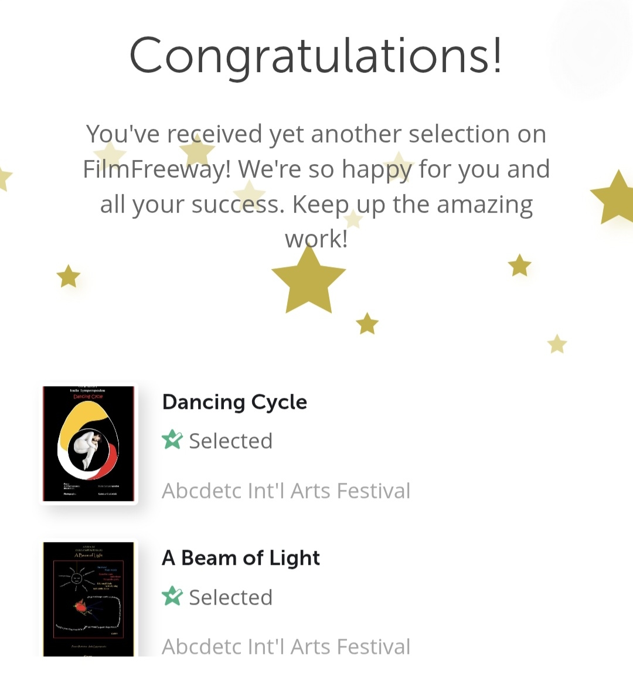Viewport: 633px width, 685px height.
Task: Tap the faded star overlapping the word 'received'
Action: tap(198, 151)
